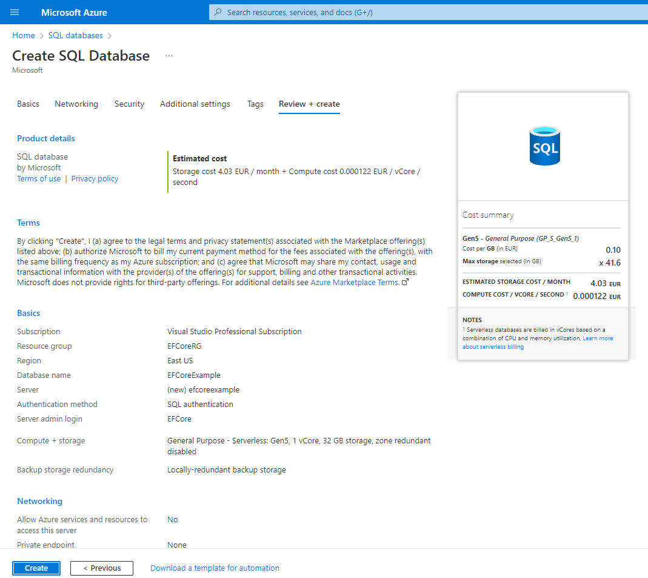Open the Additional settings tab
Screen dimensions: 648x578
point(195,104)
